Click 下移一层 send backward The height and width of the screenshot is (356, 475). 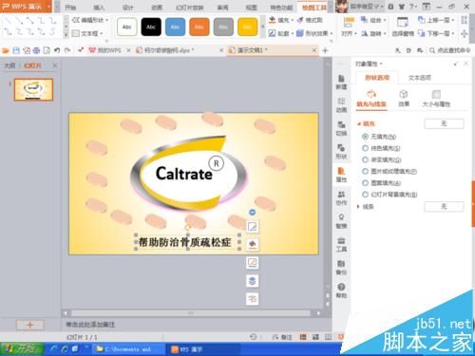tap(436, 33)
